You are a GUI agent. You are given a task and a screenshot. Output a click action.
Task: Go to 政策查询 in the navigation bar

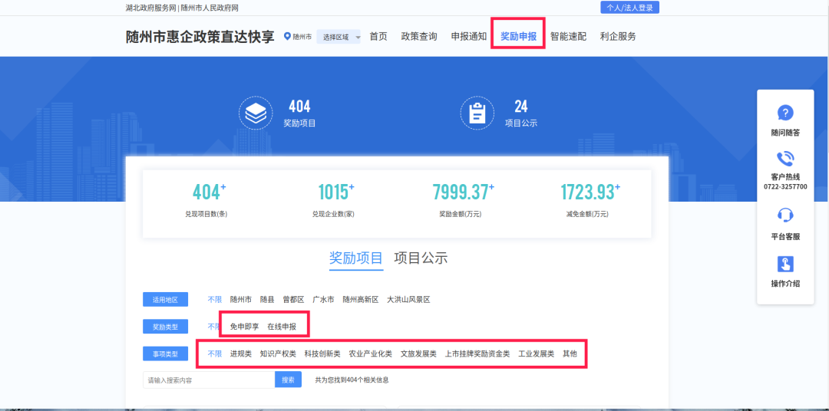419,36
